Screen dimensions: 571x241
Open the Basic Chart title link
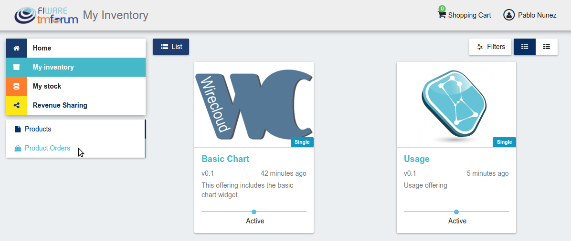225,159
